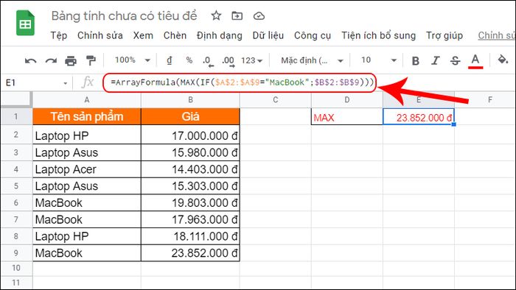Select the Giá header cell
The height and width of the screenshot is (290, 516).
coord(190,116)
